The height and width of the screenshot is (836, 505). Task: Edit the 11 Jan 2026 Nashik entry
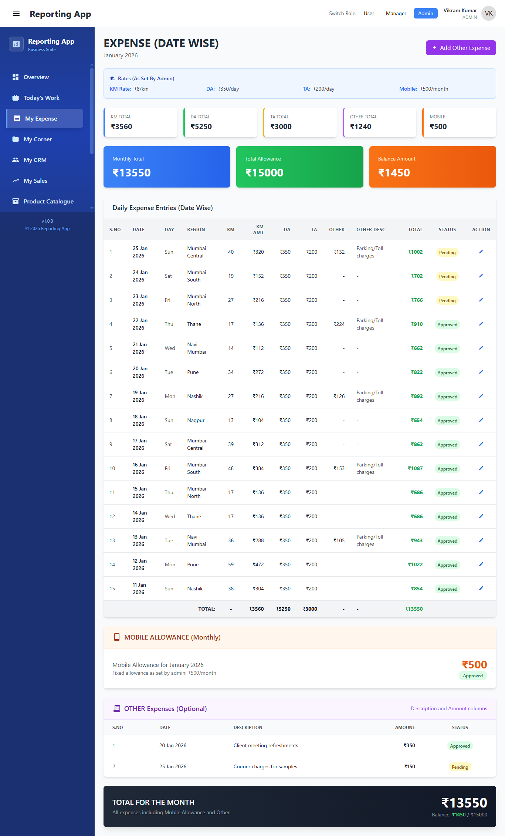click(481, 589)
